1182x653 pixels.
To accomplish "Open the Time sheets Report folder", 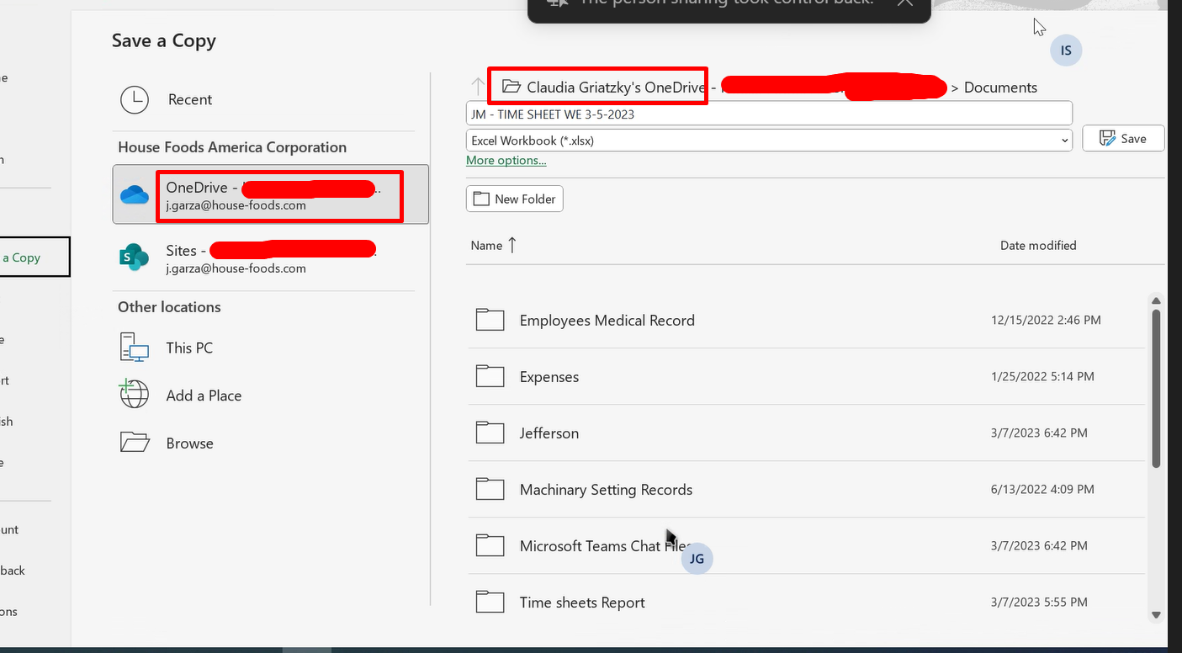I will [582, 602].
